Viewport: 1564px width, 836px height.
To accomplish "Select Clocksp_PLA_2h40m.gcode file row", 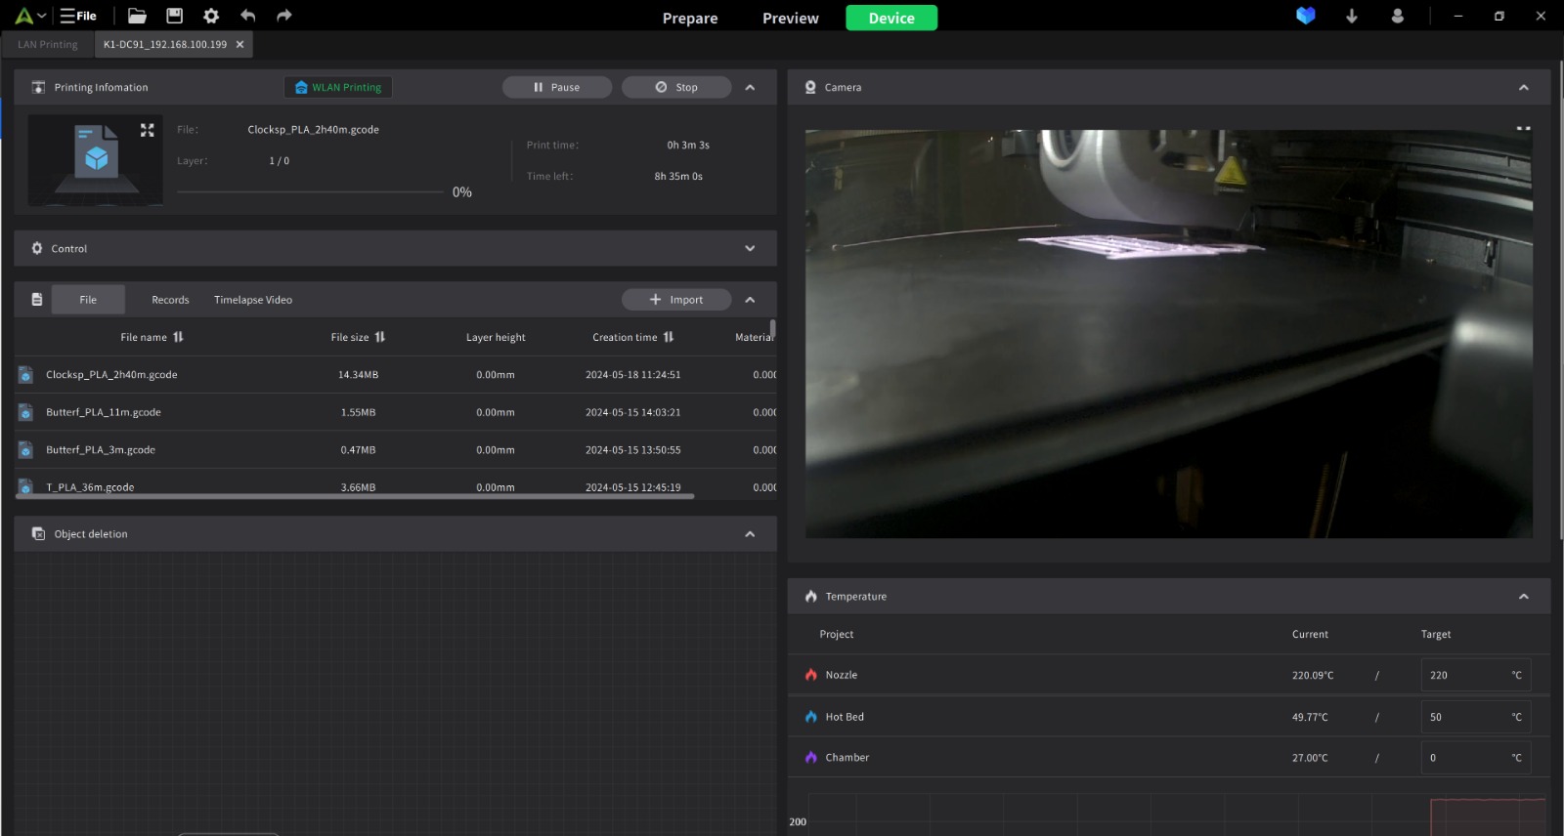I will 395,375.
